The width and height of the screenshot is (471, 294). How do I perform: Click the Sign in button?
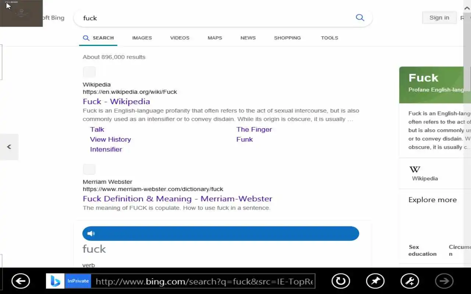click(439, 18)
